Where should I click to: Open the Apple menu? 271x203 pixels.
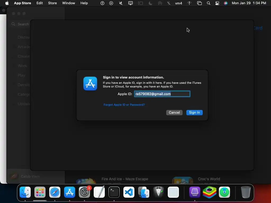7,3
